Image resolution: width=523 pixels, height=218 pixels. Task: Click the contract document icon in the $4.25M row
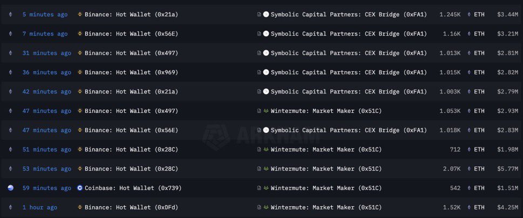click(259, 207)
